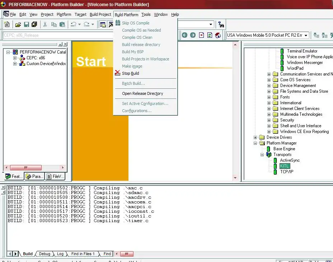333x262 pixels.
Task: Expand the Fonts folder
Action: pos(269,97)
